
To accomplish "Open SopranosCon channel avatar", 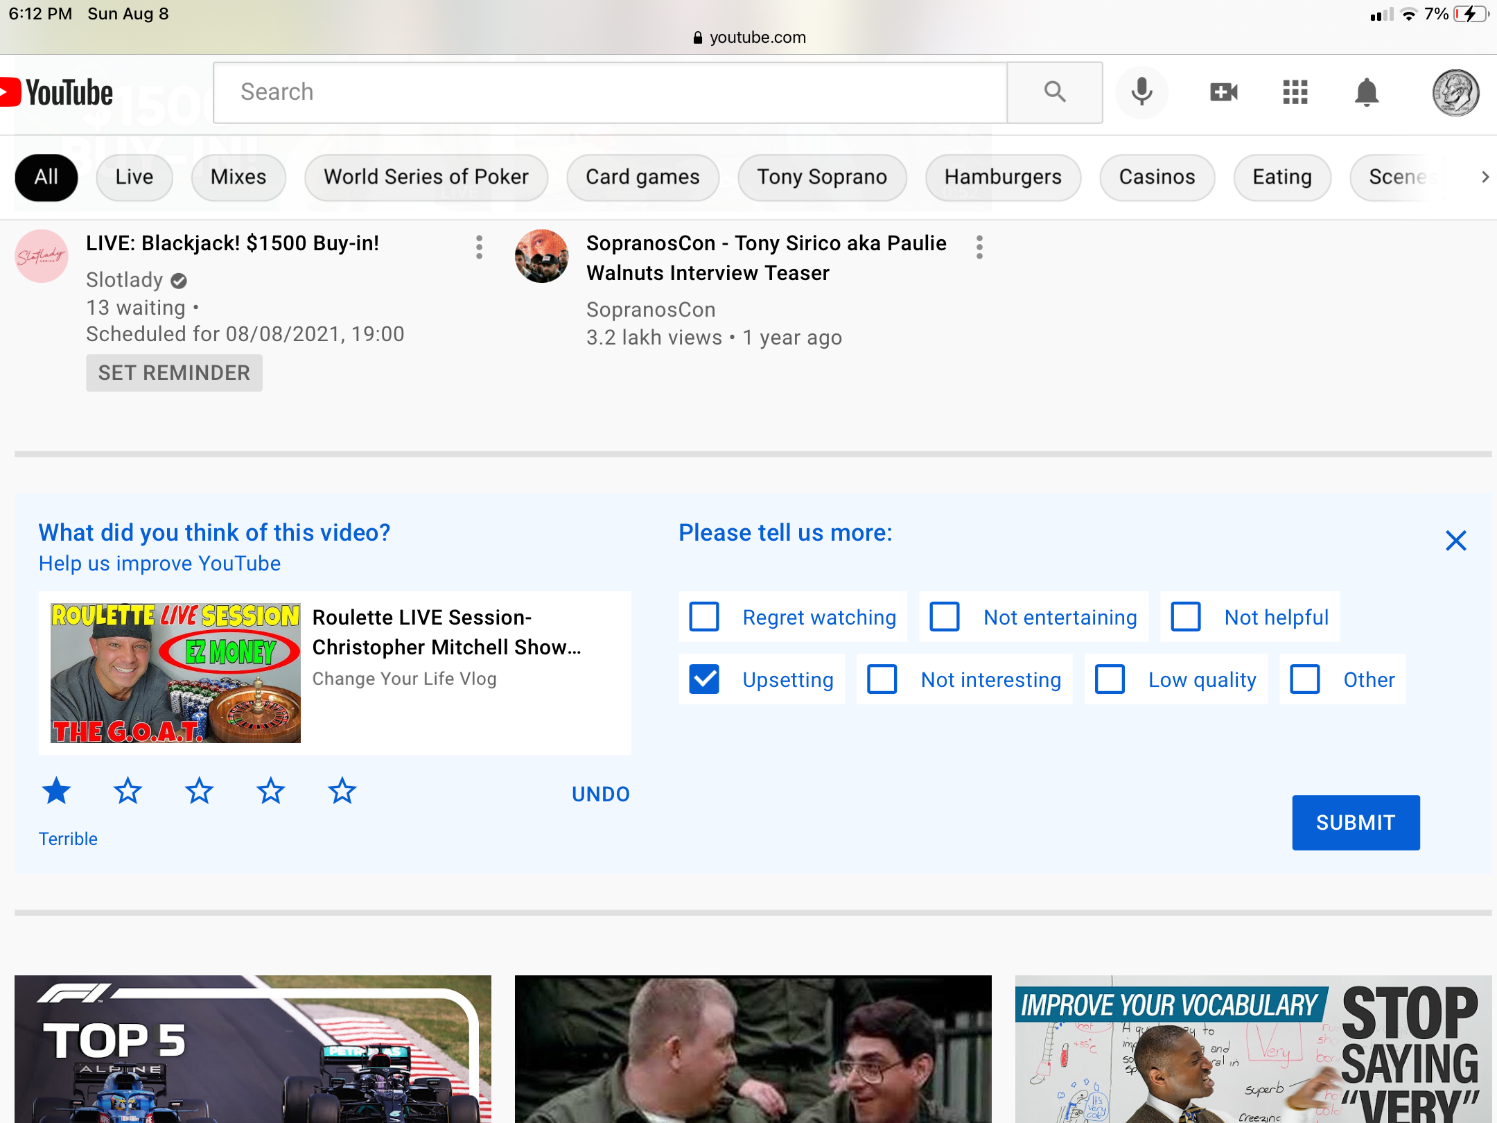I will tap(542, 256).
